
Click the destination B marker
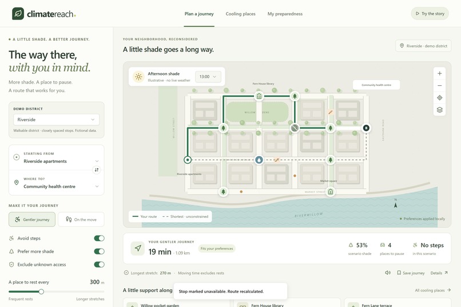(x=366, y=128)
